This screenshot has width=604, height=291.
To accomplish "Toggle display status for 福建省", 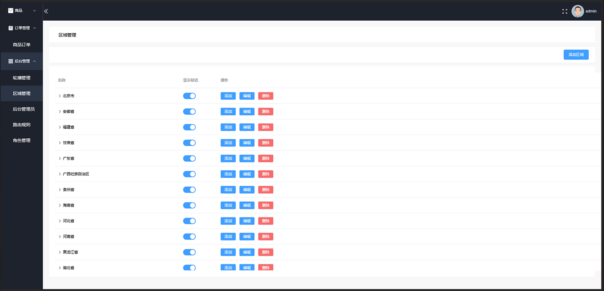I will (189, 127).
